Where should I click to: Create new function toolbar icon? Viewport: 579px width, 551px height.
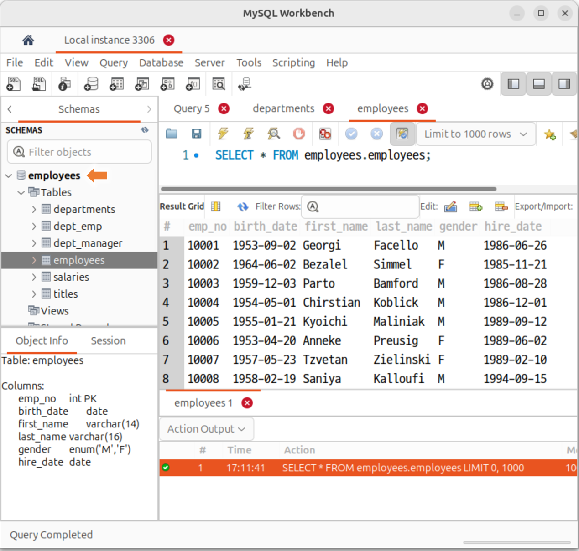(x=193, y=84)
